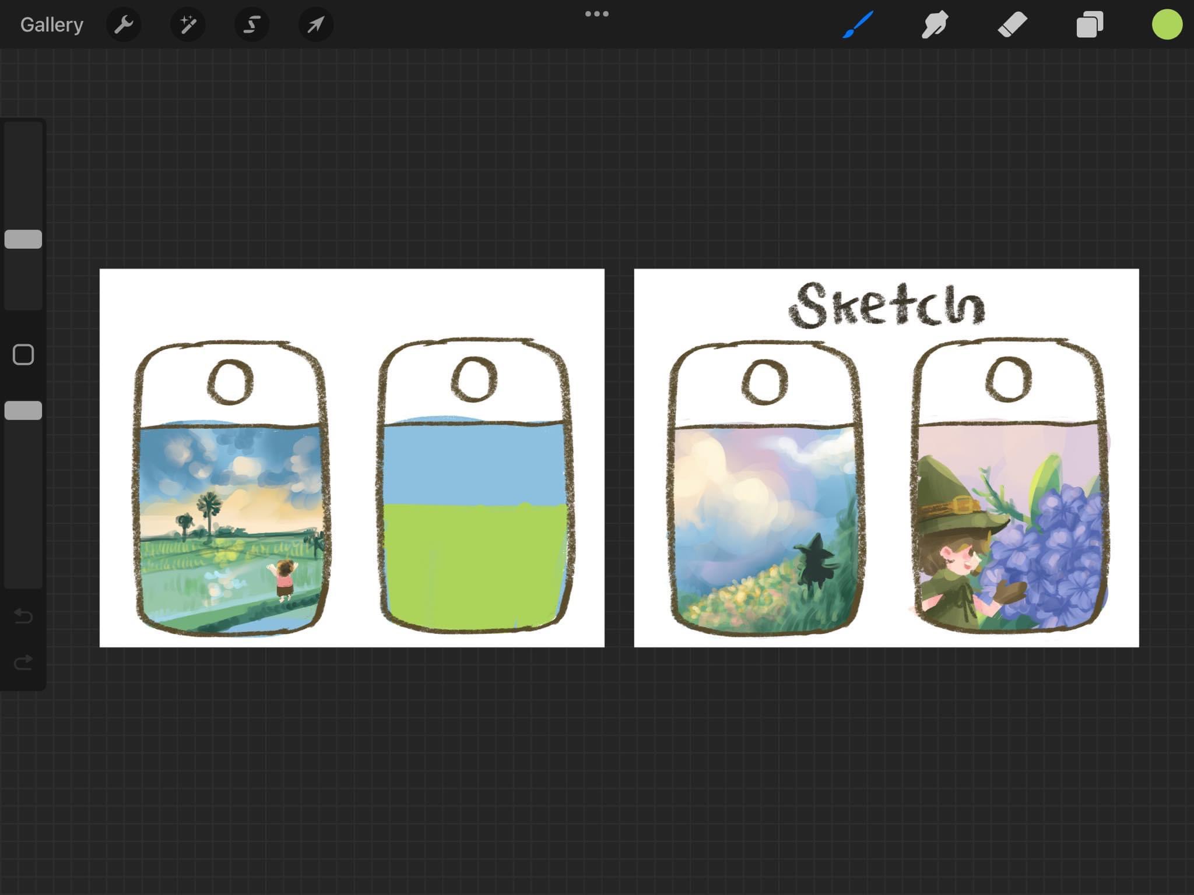Open the Adjustments magic wand menu
The width and height of the screenshot is (1194, 895).
click(x=188, y=24)
